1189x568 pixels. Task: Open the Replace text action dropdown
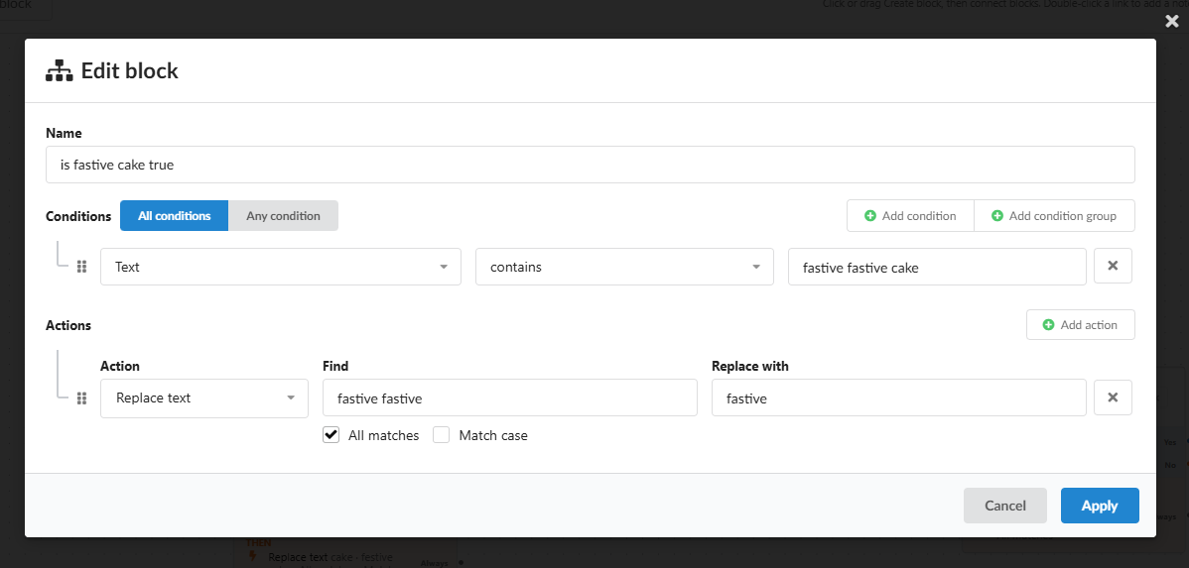(204, 398)
